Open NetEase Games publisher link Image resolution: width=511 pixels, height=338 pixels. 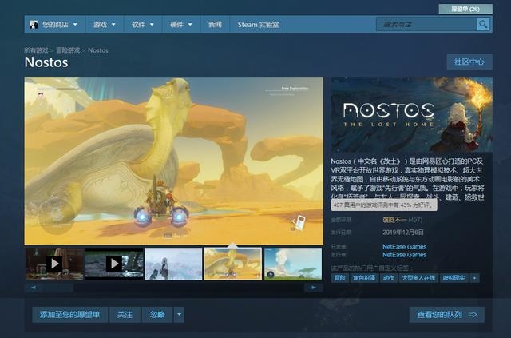click(x=405, y=255)
